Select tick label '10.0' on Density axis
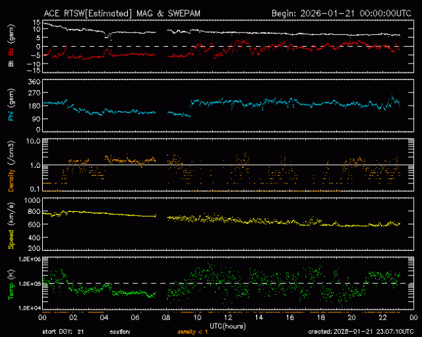Viewport: 422px width, 337px height. (x=33, y=141)
